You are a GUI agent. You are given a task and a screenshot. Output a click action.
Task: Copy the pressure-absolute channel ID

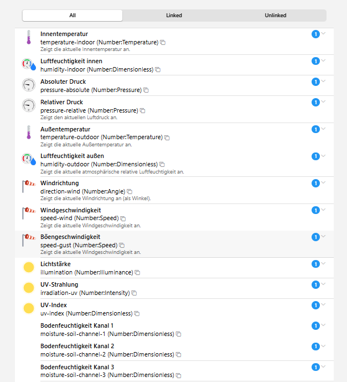click(x=146, y=90)
